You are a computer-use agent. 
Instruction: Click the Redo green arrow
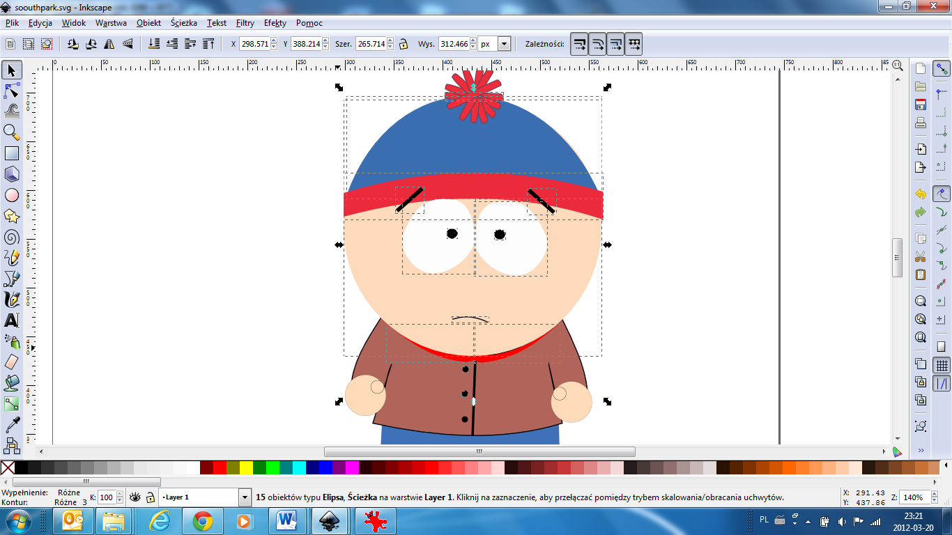921,212
